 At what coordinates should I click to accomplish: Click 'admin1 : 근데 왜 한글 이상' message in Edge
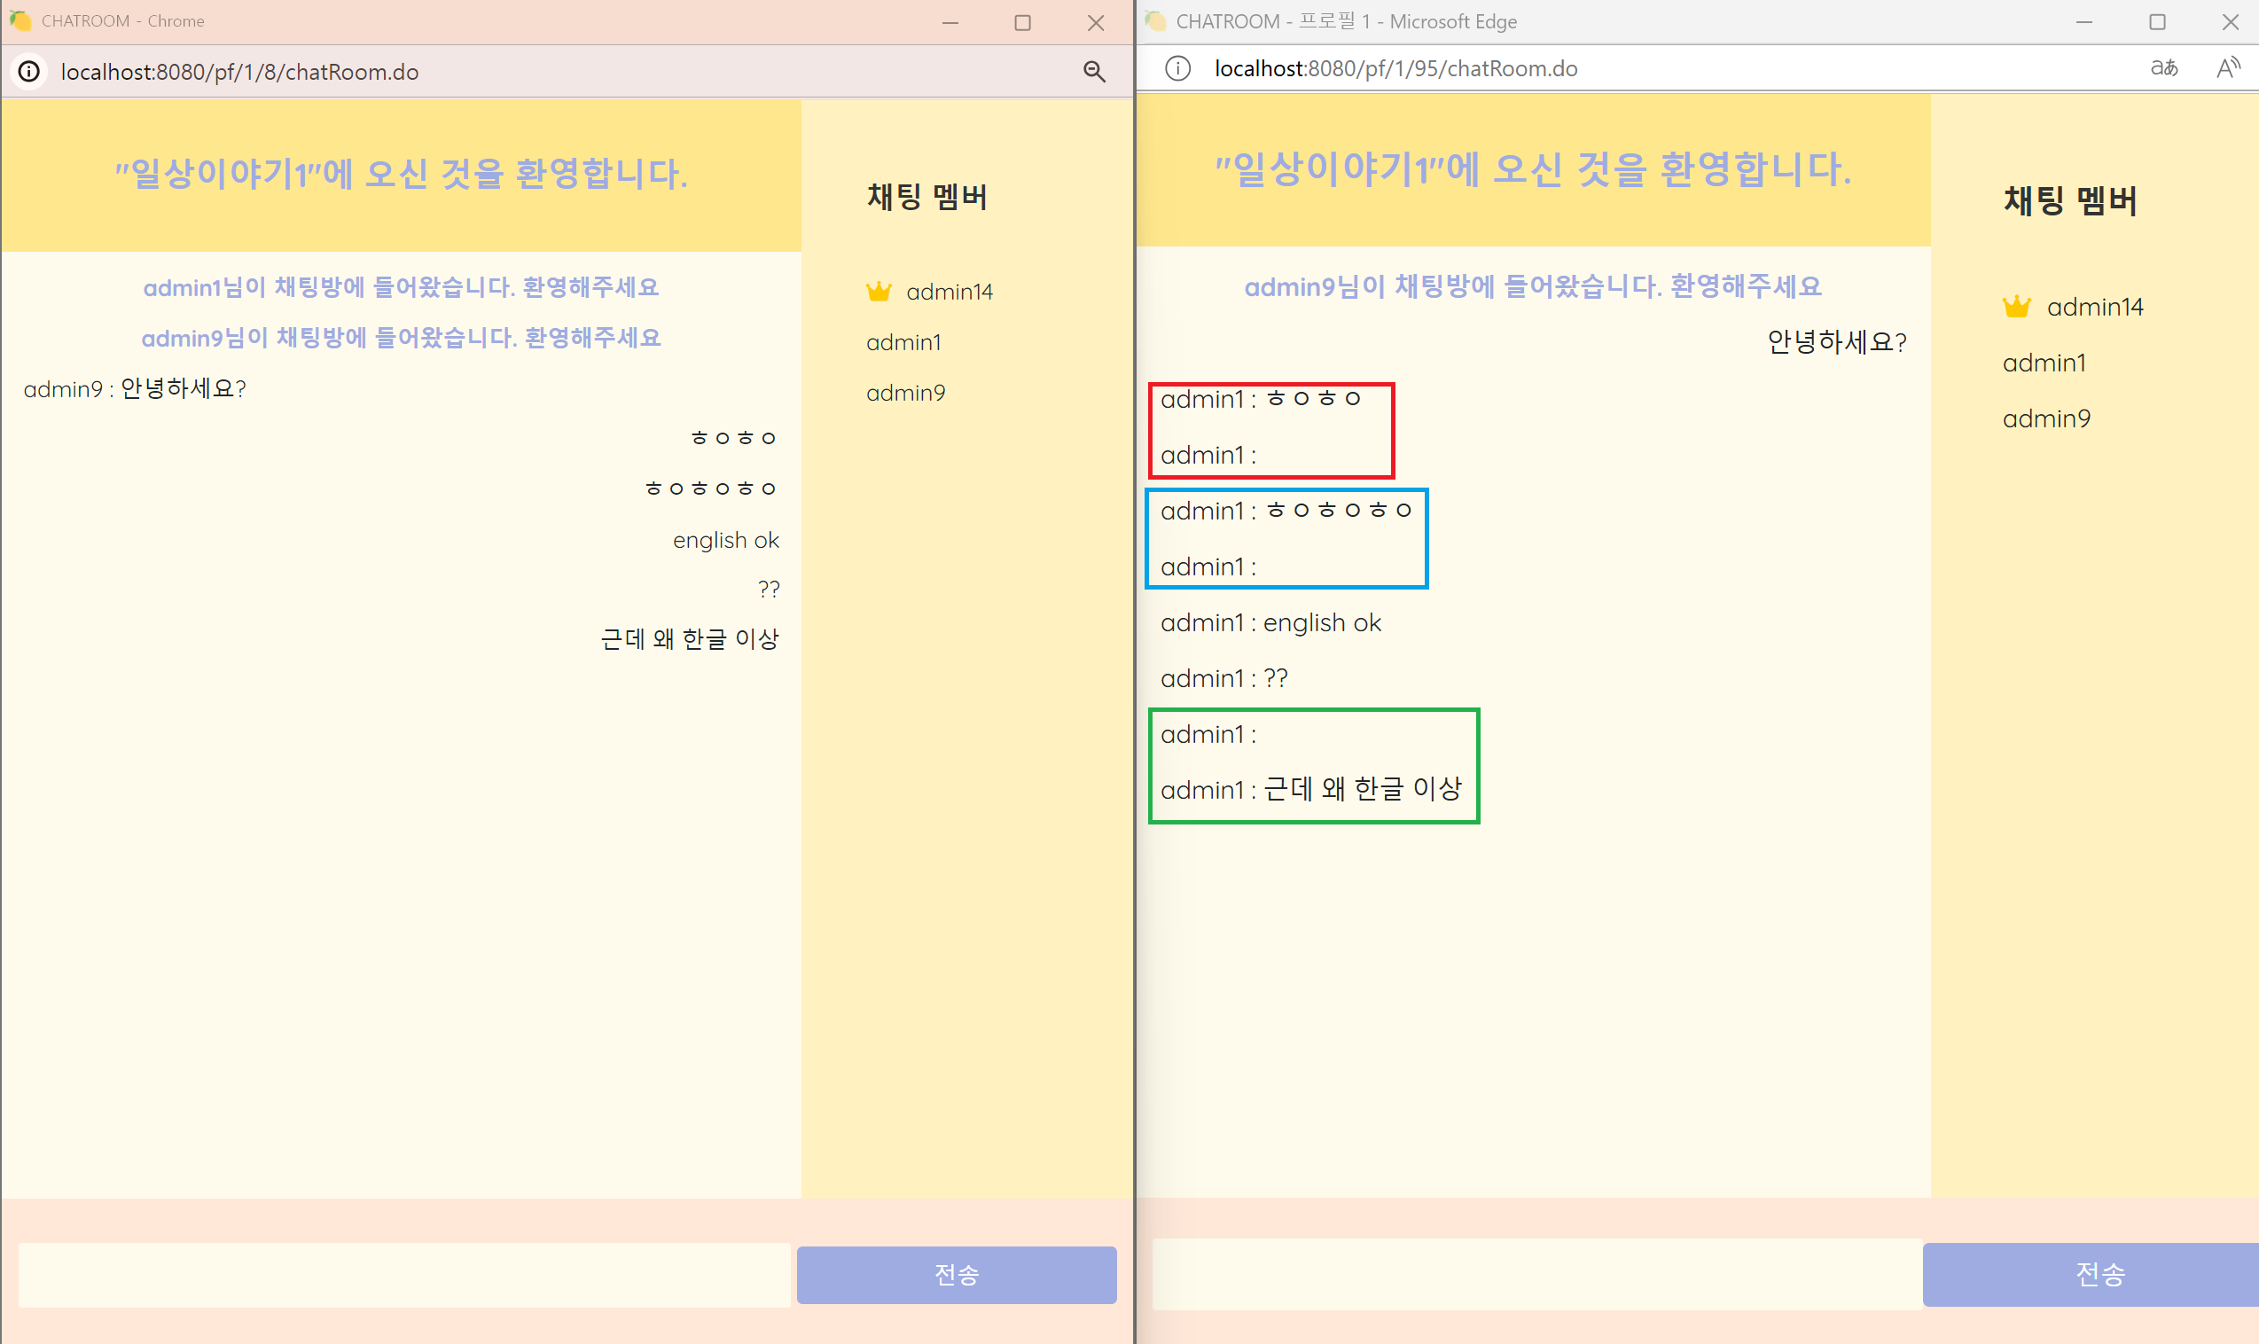[1310, 790]
